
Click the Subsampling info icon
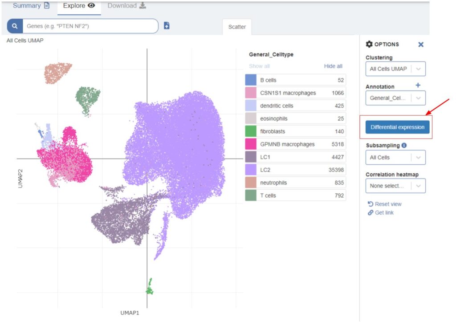click(403, 145)
